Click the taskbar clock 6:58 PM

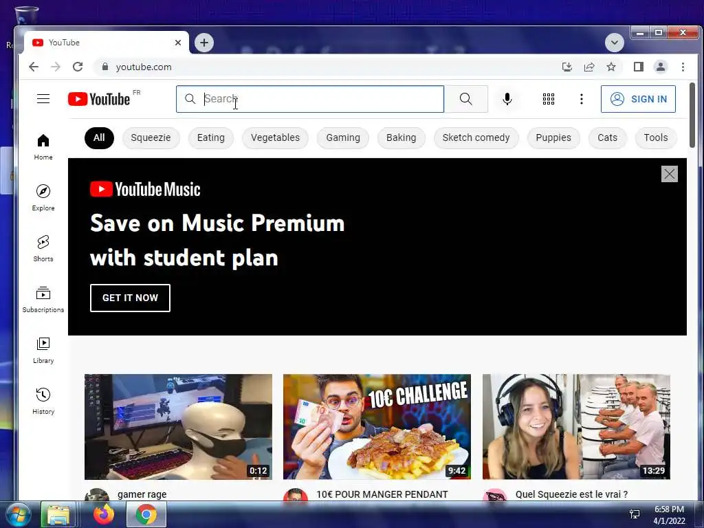tap(668, 509)
